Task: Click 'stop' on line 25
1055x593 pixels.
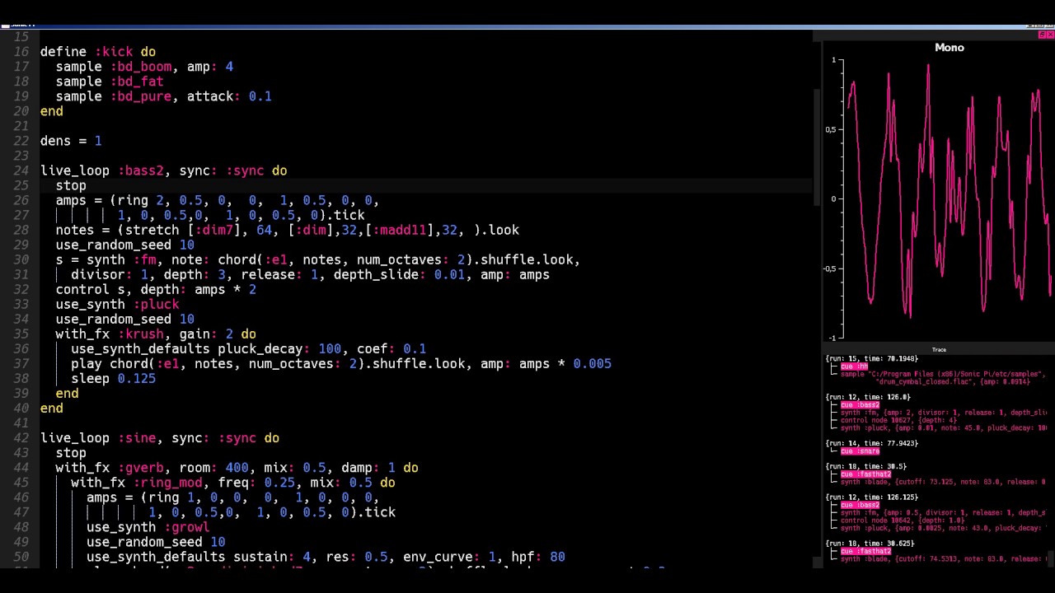Action: 71,185
